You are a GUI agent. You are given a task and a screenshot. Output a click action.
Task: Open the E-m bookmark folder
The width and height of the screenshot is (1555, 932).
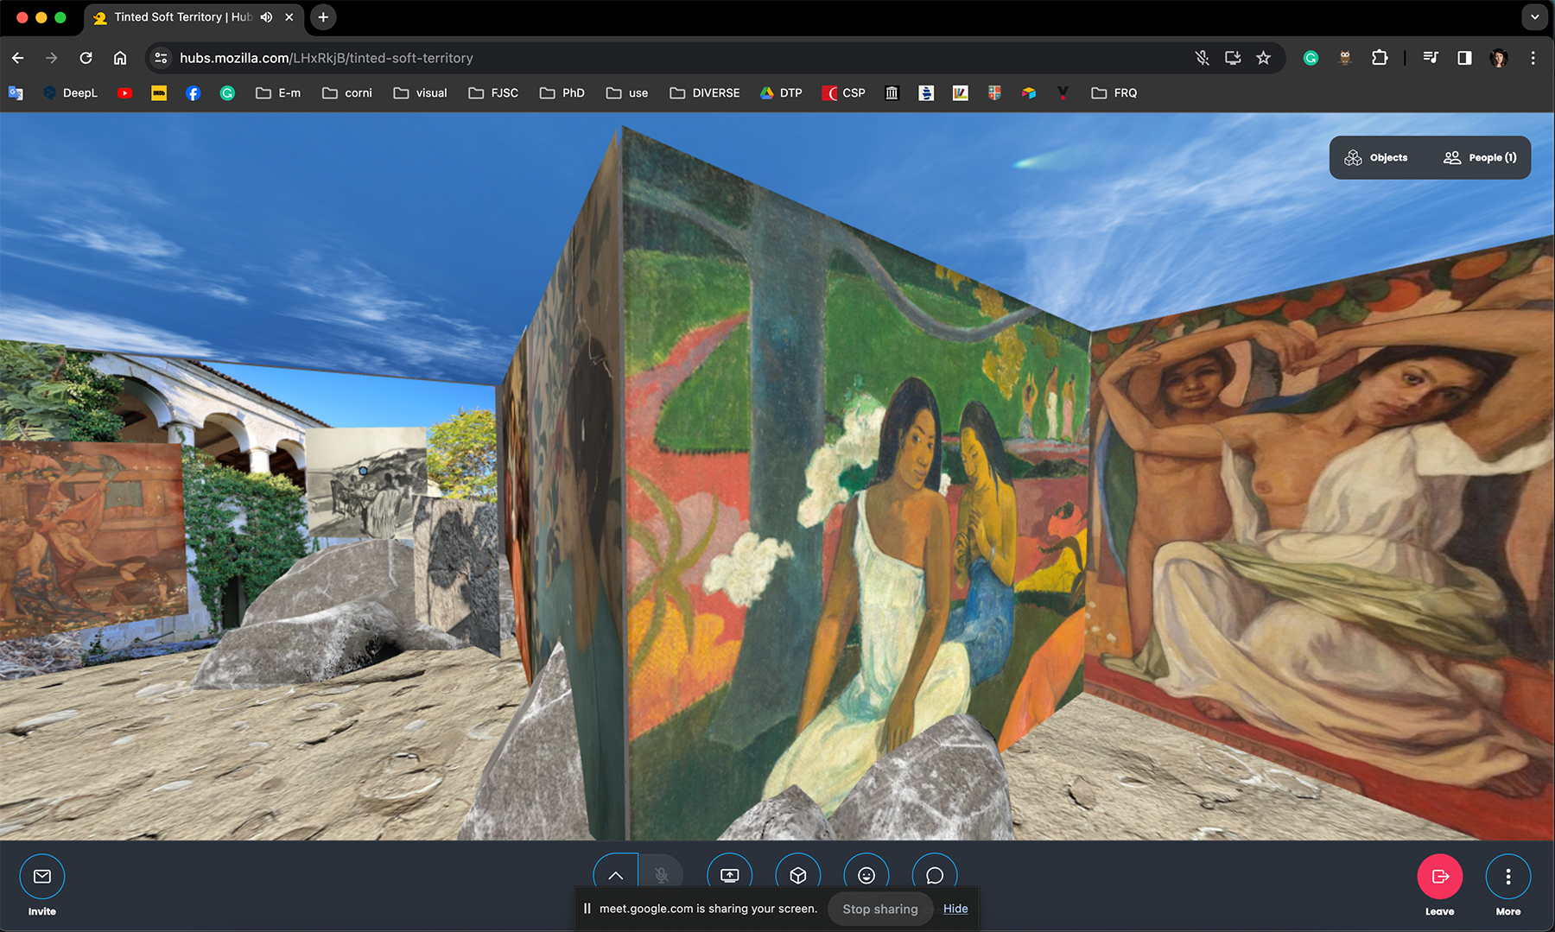pyautogui.click(x=278, y=93)
